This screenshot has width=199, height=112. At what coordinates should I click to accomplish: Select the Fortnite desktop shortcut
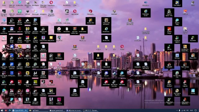(193, 92)
